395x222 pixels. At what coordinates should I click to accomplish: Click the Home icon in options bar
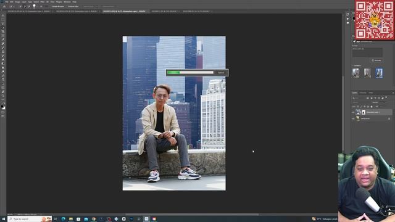[x=4, y=7]
